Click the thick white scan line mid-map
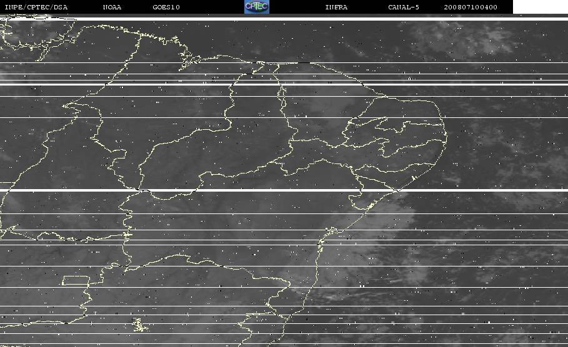This screenshot has width=568, height=347. [x=284, y=190]
